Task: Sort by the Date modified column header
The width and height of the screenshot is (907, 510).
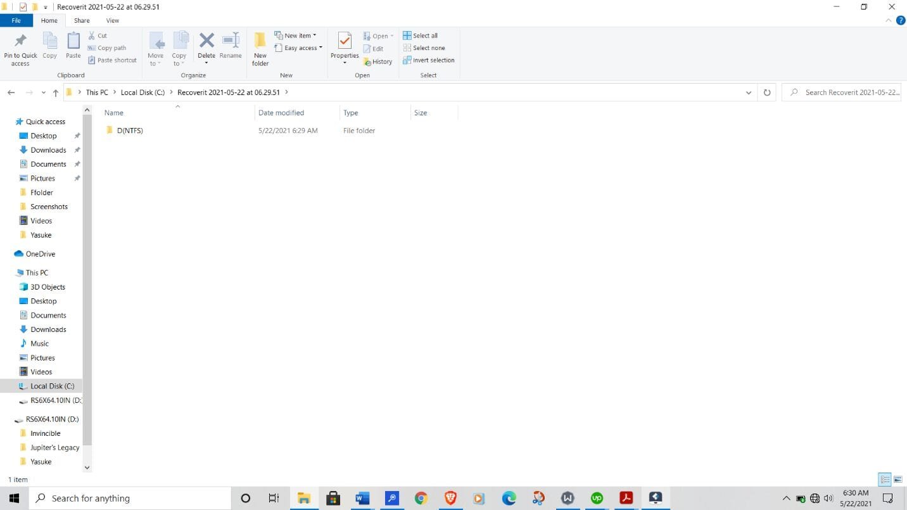Action: coord(281,113)
